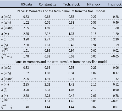The height and width of the screenshot is (111, 122).
Task: Click Panel B constant value 1.00
Action: [47, 73]
